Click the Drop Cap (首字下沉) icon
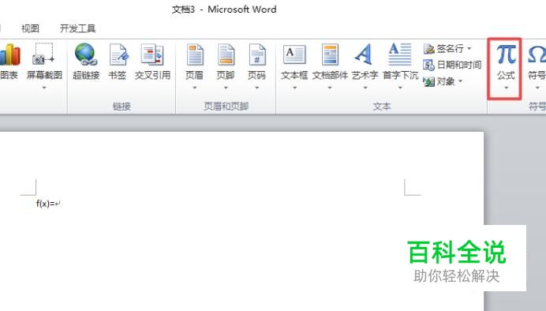 pyautogui.click(x=400, y=54)
